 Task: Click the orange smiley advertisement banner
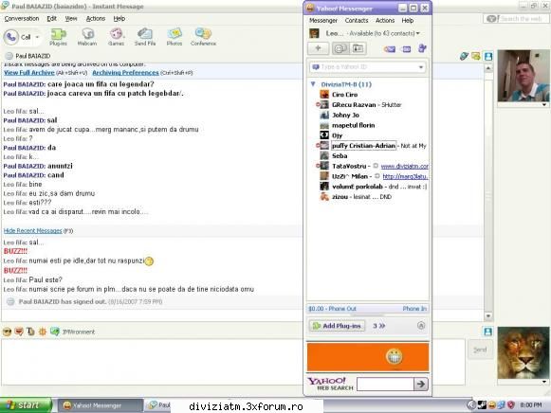tap(368, 357)
